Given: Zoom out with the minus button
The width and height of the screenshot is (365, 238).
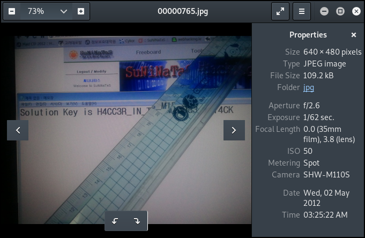Looking at the screenshot, I should pyautogui.click(x=12, y=11).
